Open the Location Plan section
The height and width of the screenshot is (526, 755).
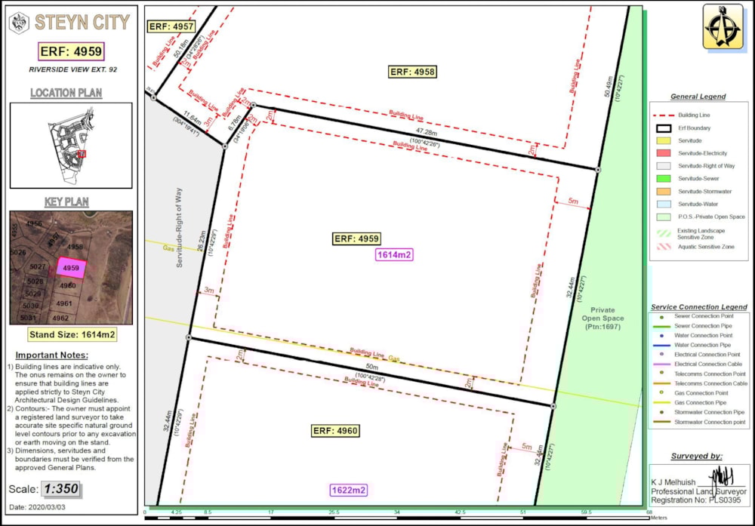click(67, 94)
